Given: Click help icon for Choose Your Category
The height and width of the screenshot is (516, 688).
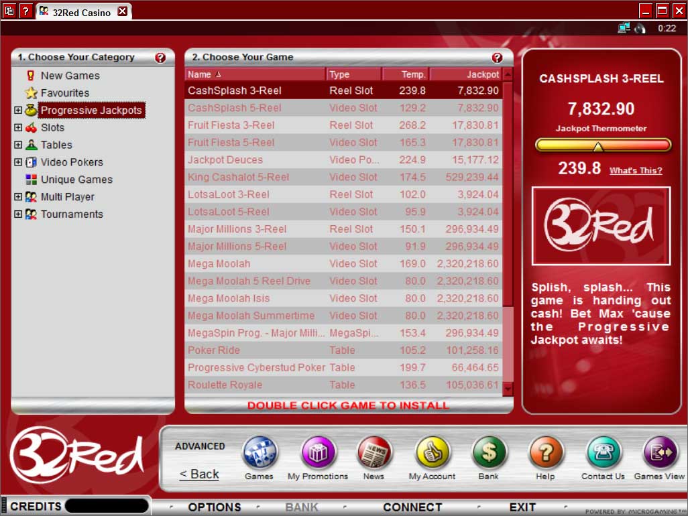Looking at the screenshot, I should click(x=160, y=58).
